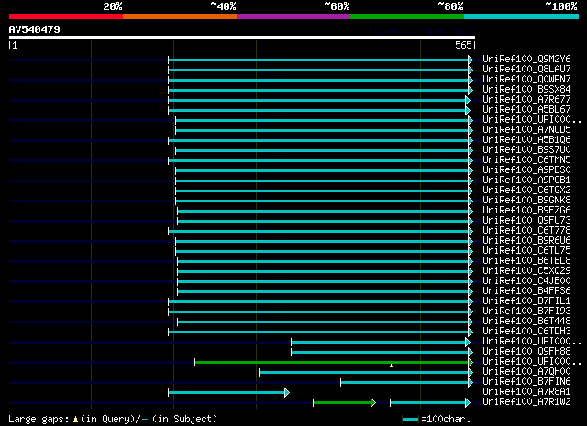Select hit label UniRef100_C4JB00
The image size is (587, 426).
tap(526, 280)
